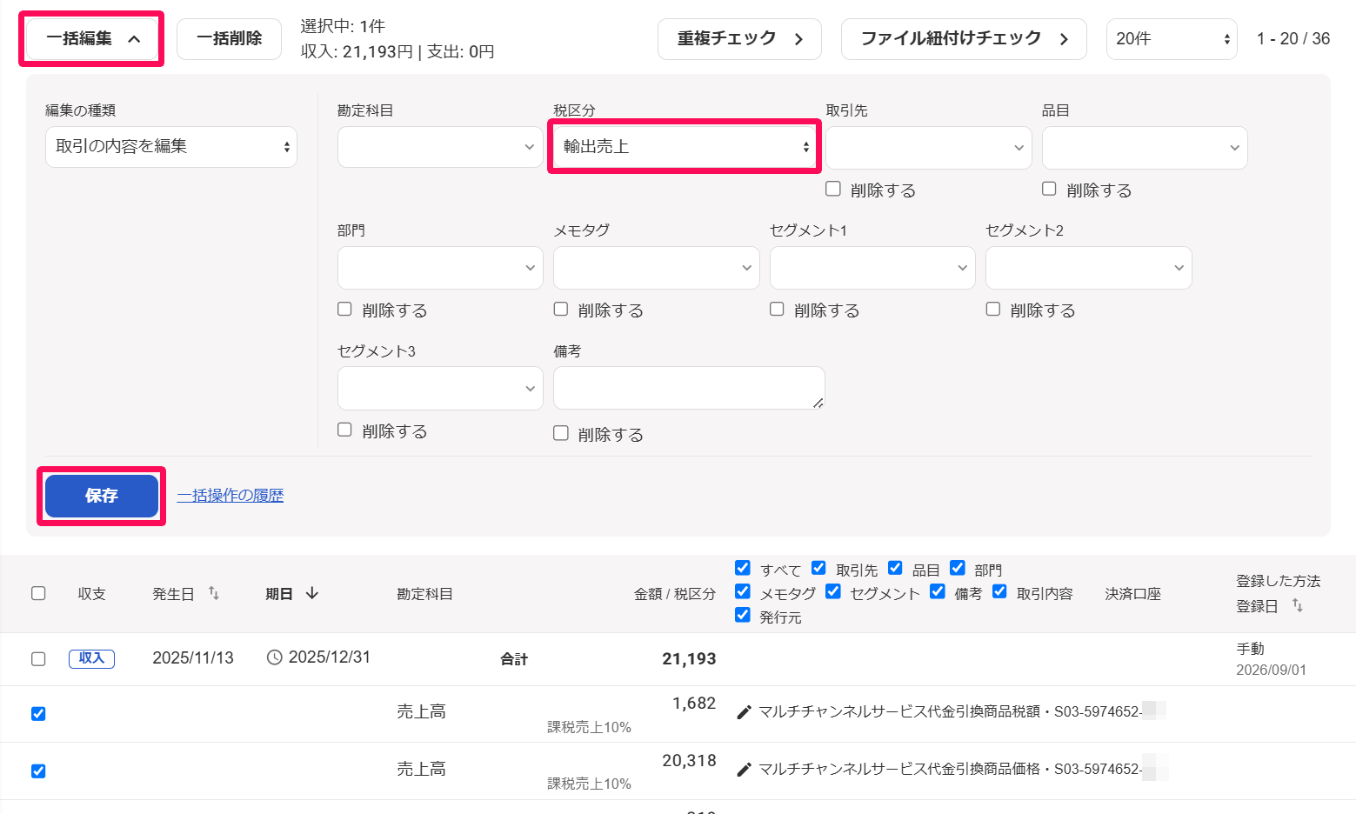Click the down arrow next to 期日

coord(312,593)
